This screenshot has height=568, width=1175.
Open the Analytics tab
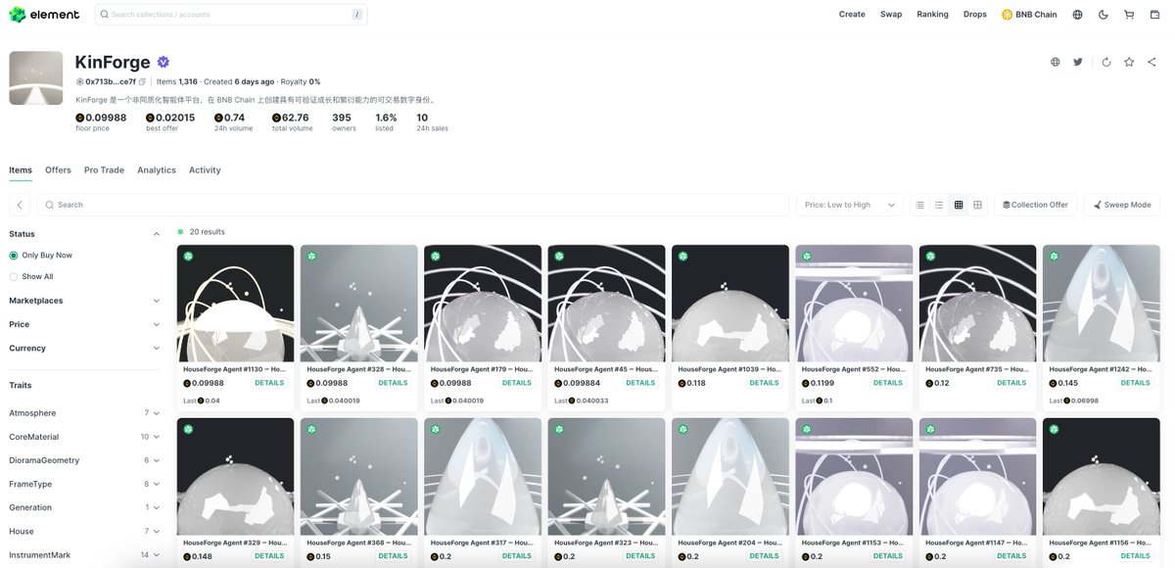[x=157, y=170]
